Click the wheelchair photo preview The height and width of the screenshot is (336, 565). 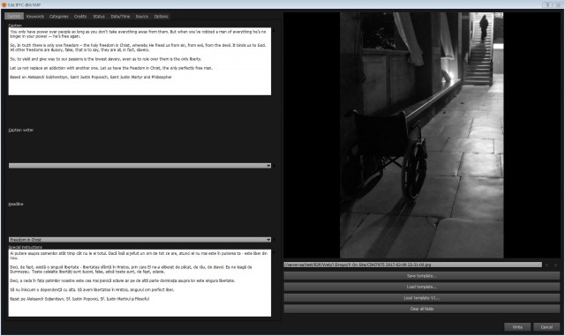click(x=422, y=136)
